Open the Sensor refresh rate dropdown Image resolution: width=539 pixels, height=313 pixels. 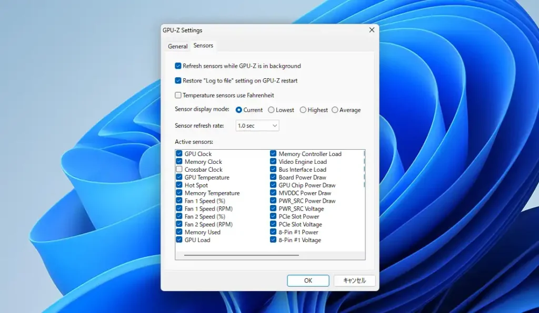tap(257, 126)
